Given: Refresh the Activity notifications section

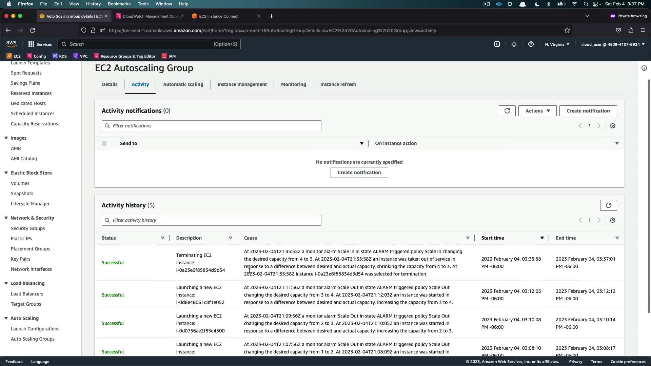Looking at the screenshot, I should click(507, 111).
